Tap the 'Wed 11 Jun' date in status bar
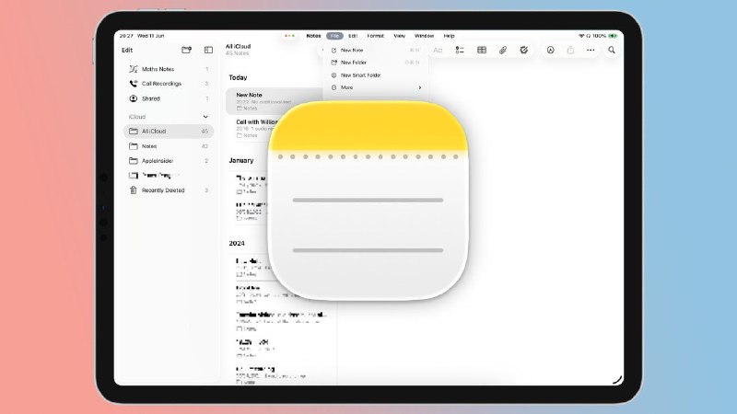 point(150,36)
